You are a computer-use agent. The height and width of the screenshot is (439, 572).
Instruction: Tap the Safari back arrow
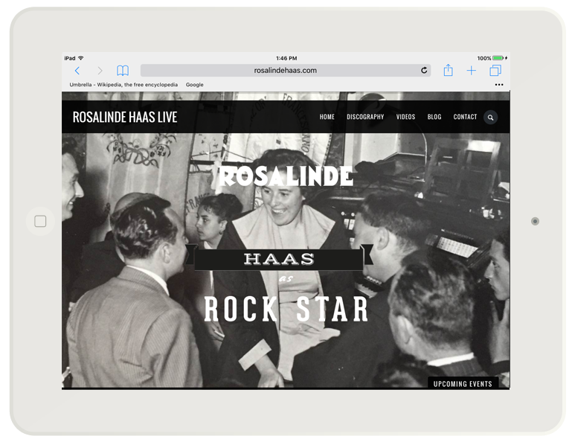[x=77, y=71]
